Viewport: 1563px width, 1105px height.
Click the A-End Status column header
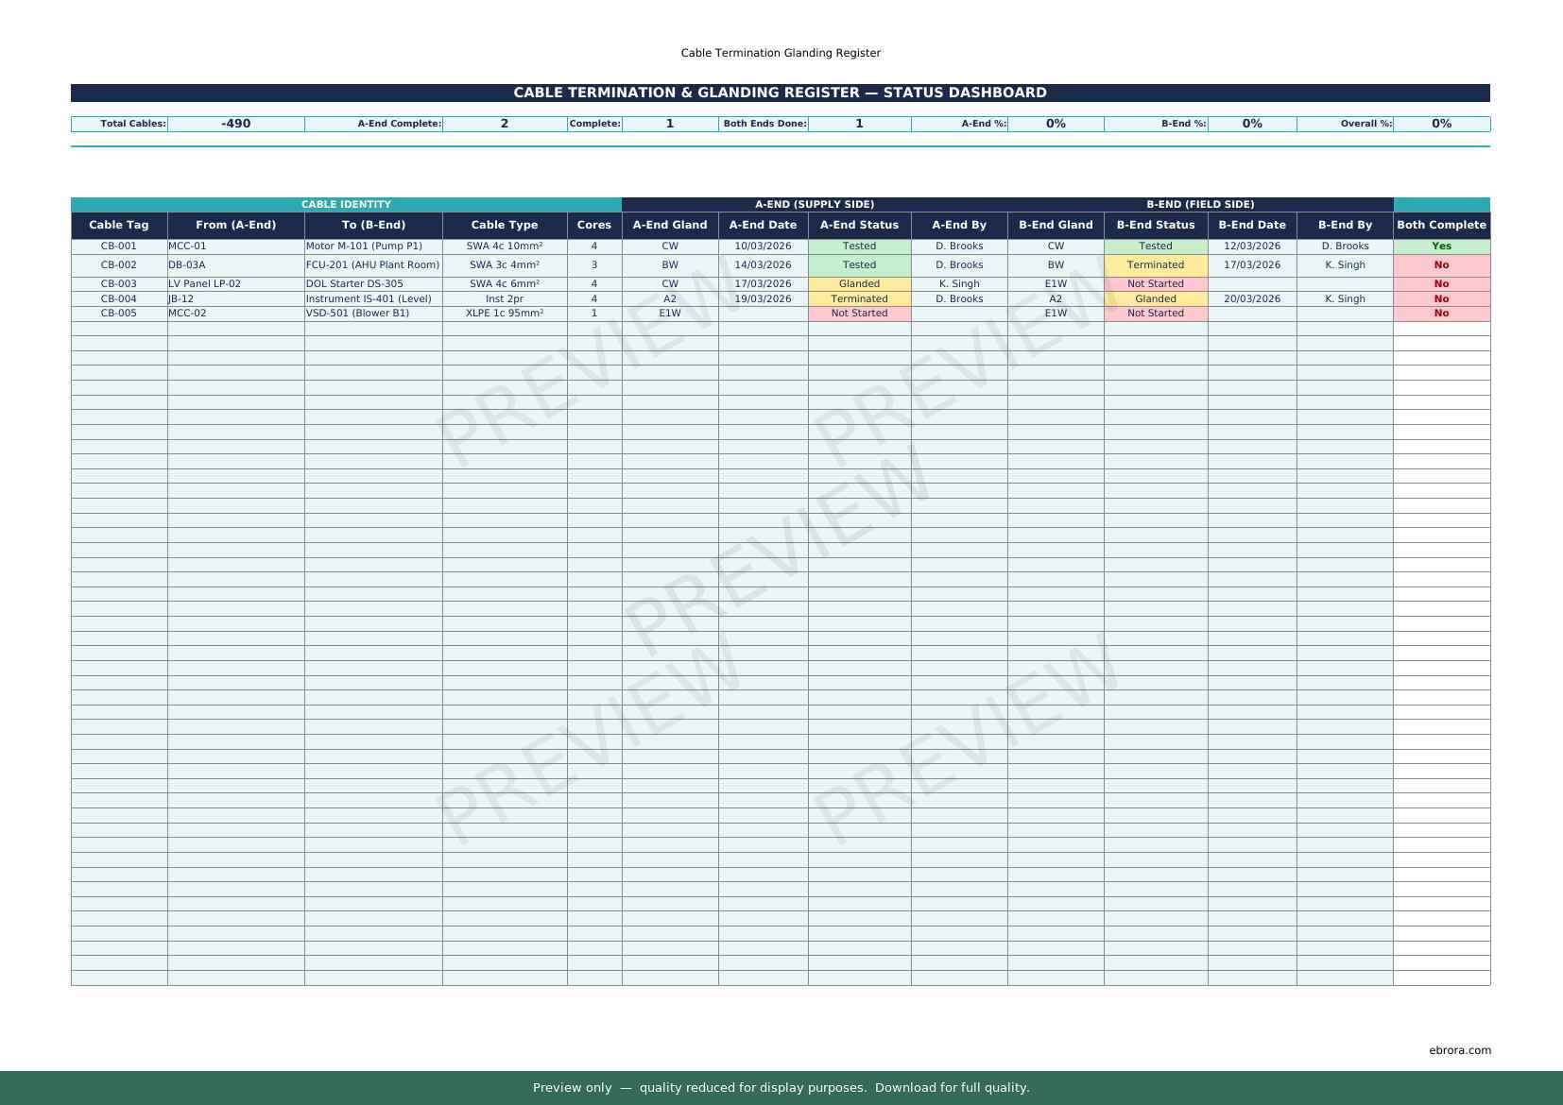859,225
